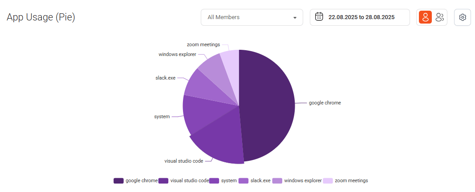The width and height of the screenshot is (475, 192).
Task: Click the slack.exe legend label
Action: pyautogui.click(x=260, y=181)
